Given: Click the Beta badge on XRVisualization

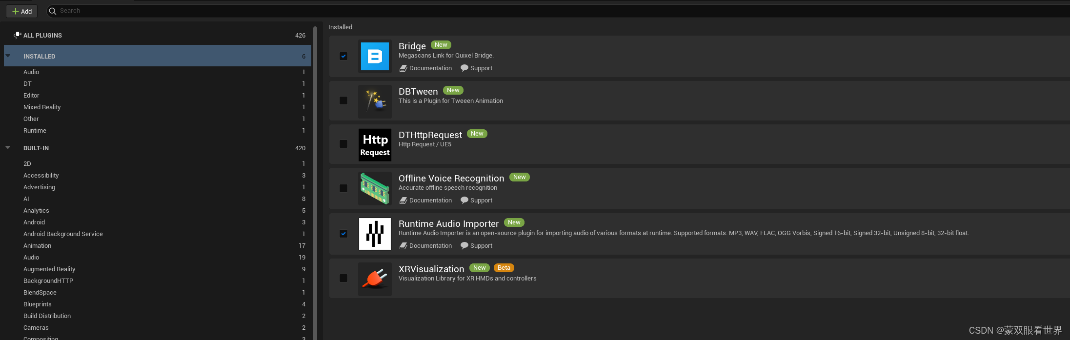Looking at the screenshot, I should coord(504,268).
